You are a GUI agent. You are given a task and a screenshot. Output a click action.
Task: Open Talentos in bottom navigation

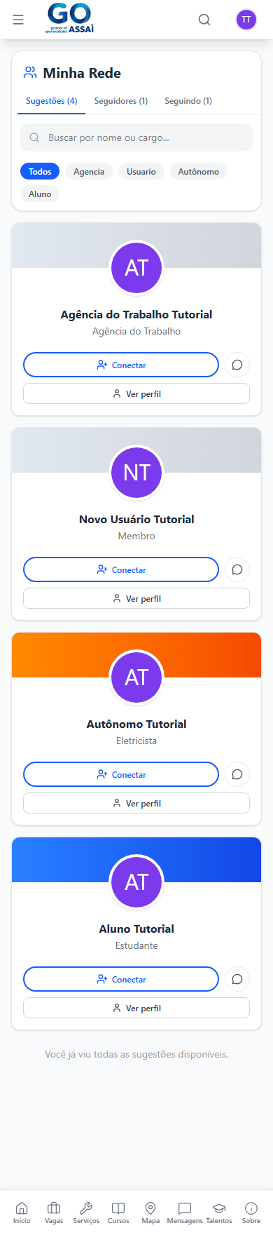pos(219,1213)
